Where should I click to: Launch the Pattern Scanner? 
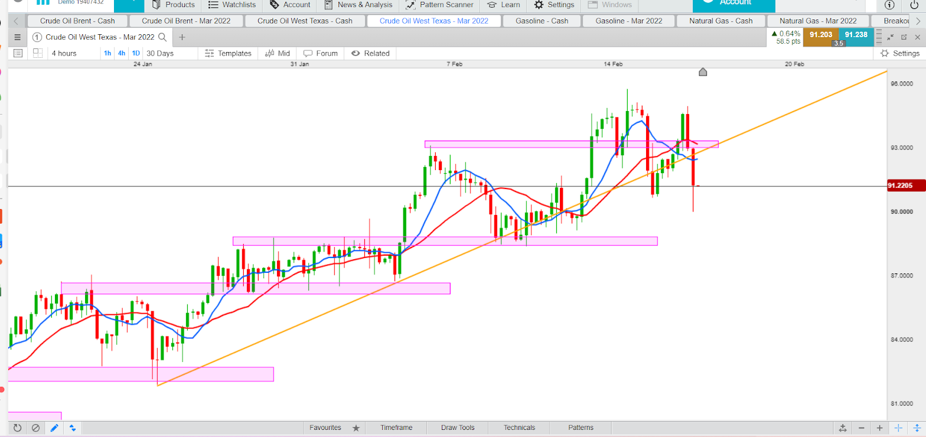(x=439, y=5)
